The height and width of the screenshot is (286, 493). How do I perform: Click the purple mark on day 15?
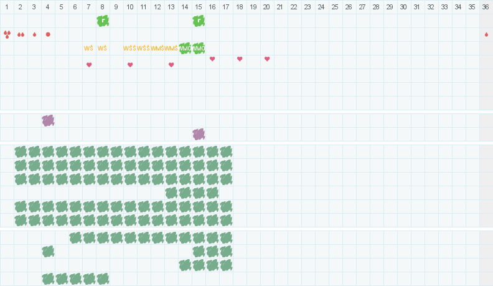[199, 134]
